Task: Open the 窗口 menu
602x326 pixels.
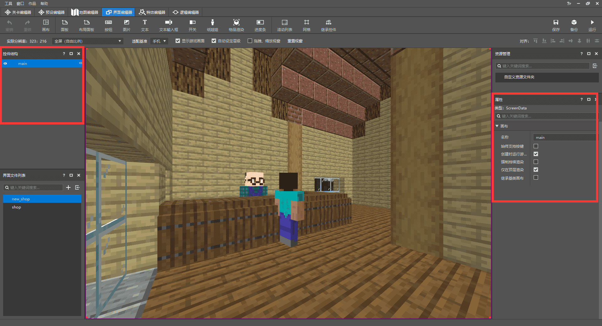Action: 20,3
